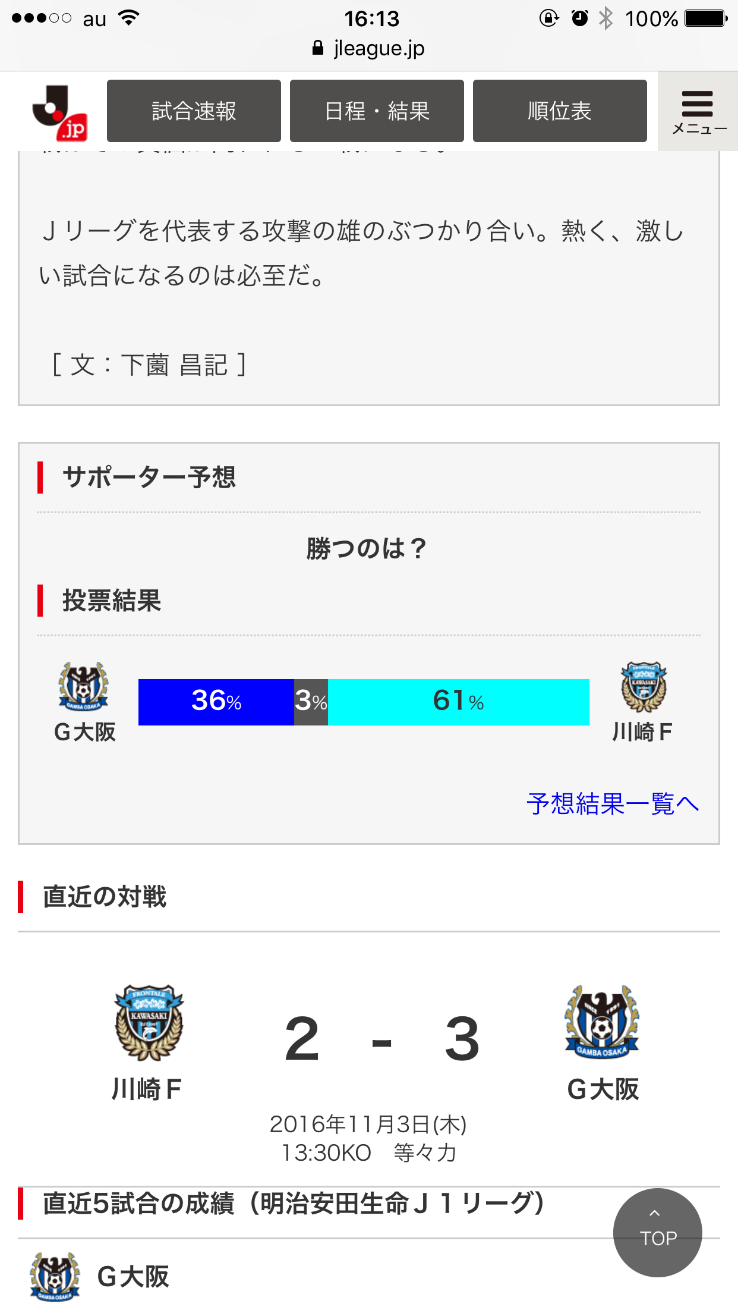This screenshot has width=738, height=1313.
Task: Tap the Gamba Osaka crest in poll
Action: (83, 687)
